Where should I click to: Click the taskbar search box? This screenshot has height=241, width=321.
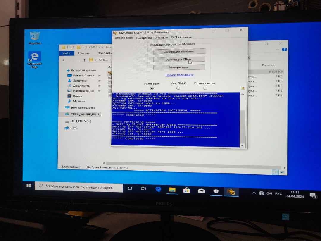[x=79, y=187]
